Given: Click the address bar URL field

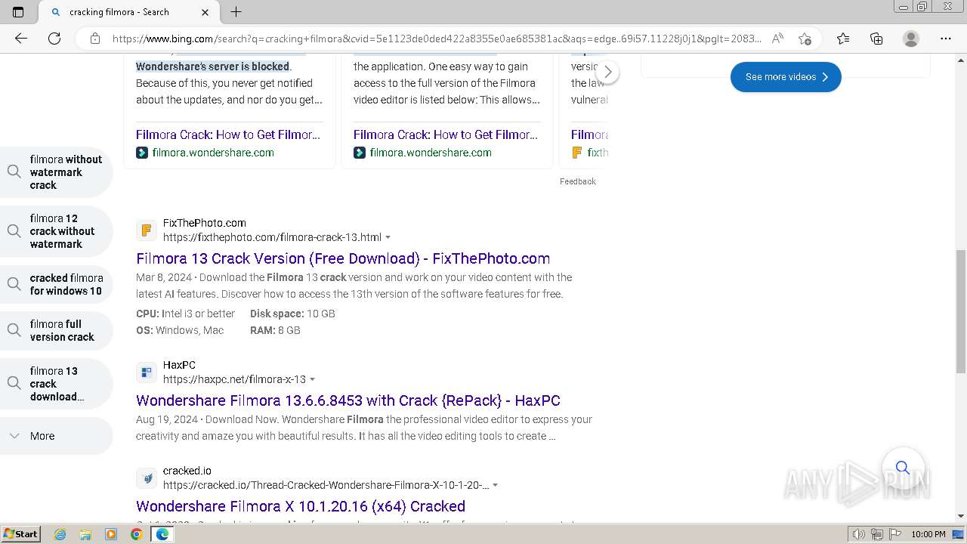Looking at the screenshot, I should [x=437, y=39].
